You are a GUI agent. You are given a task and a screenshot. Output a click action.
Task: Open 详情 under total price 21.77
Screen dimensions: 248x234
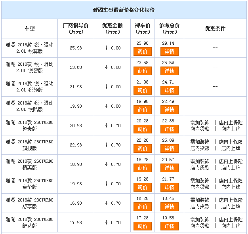pyautogui.click(x=170, y=187)
